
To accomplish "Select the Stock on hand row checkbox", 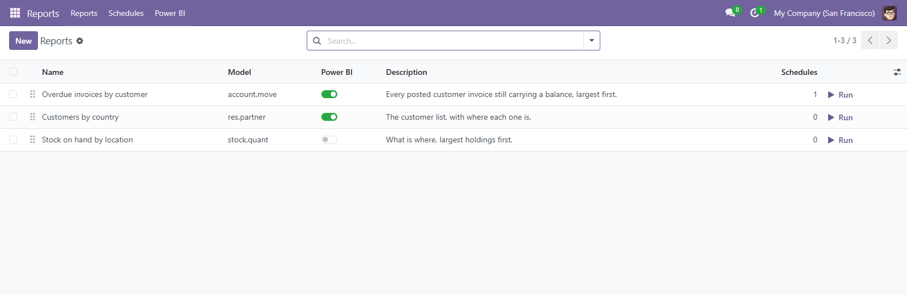I will [x=13, y=140].
